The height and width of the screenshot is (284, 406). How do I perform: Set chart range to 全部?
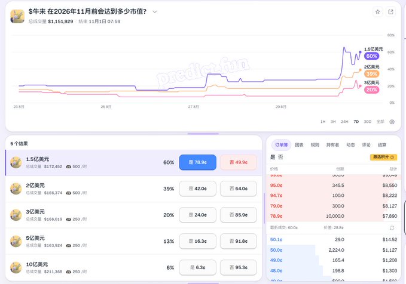[x=380, y=122]
